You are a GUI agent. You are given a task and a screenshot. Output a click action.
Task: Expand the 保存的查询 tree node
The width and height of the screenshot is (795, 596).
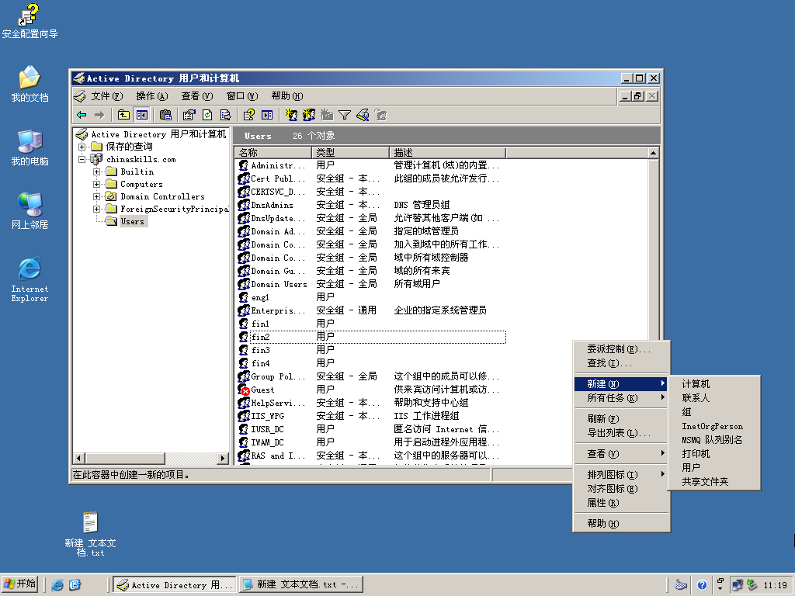(82, 147)
